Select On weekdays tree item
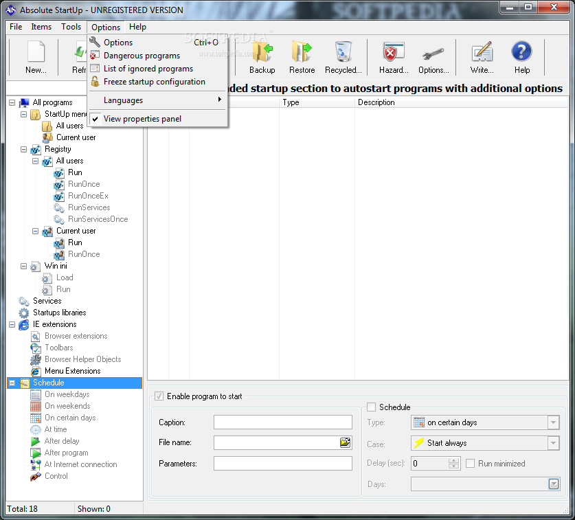This screenshot has height=520, width=575. pos(67,394)
